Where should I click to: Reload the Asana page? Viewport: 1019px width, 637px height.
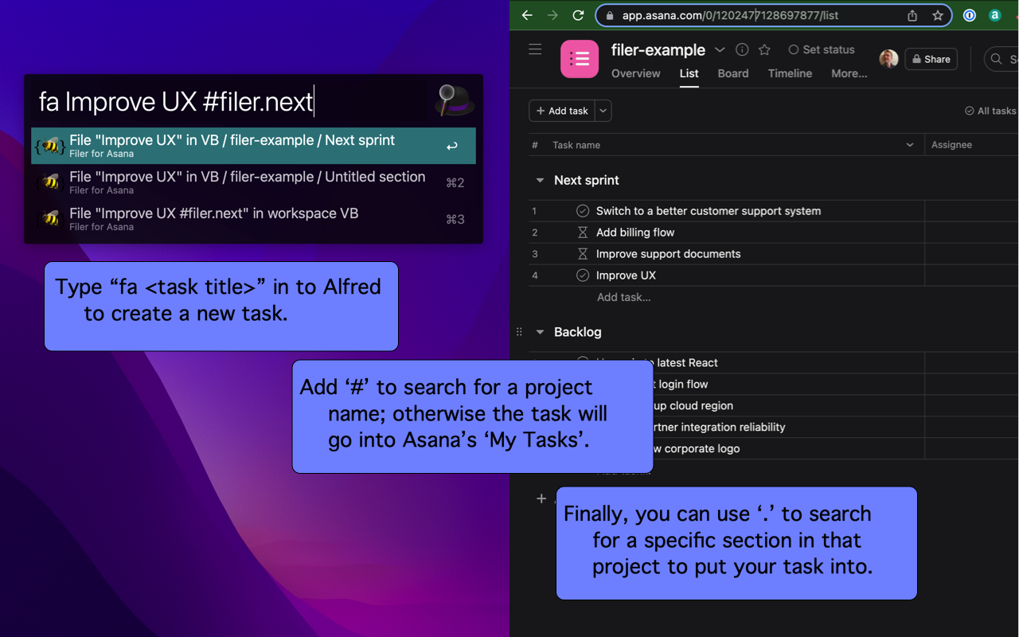tap(579, 15)
